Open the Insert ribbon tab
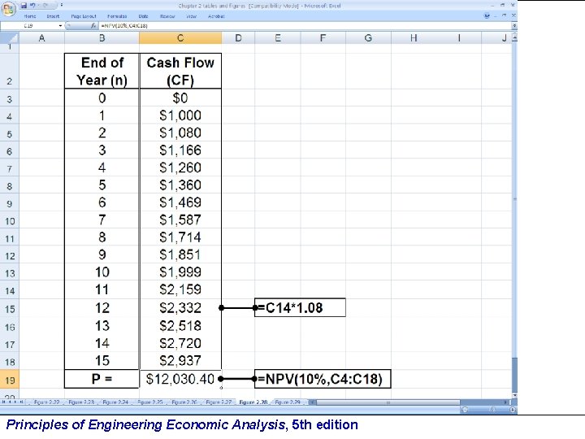 point(53,16)
